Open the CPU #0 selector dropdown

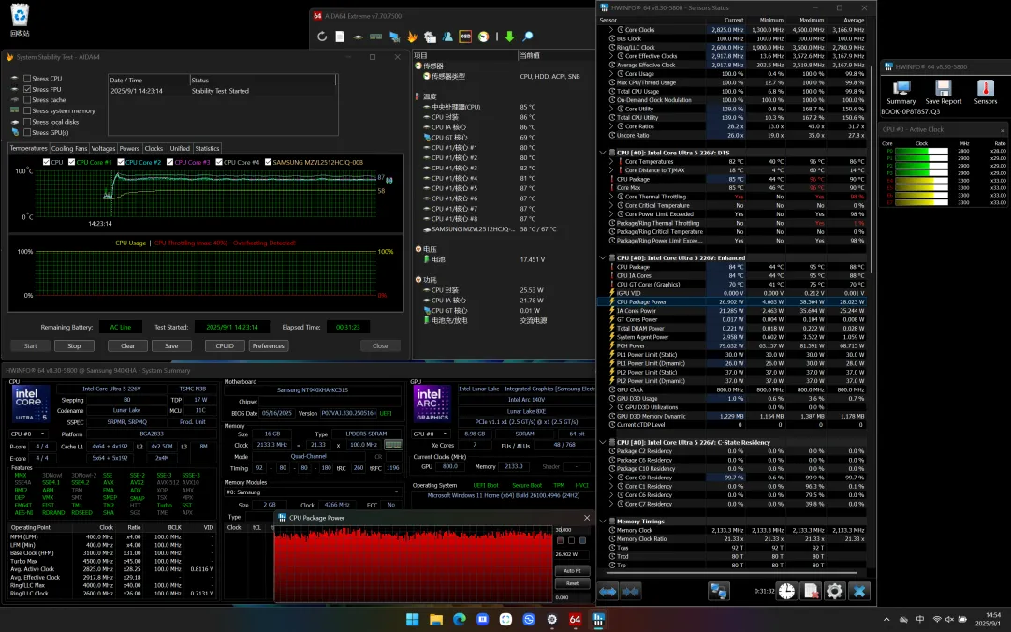pos(28,434)
